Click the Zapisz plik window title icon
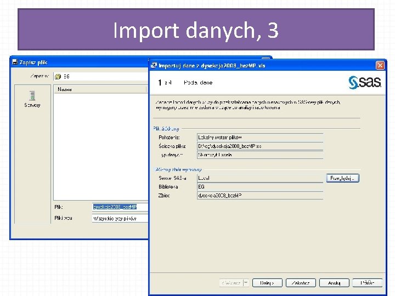 pyautogui.click(x=15, y=62)
